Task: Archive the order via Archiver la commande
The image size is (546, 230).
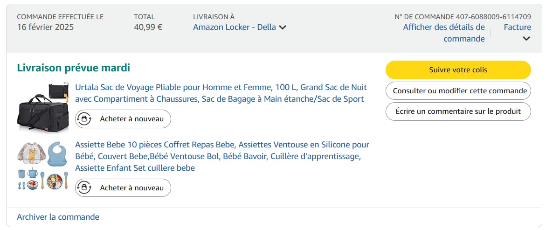Action: (x=58, y=217)
